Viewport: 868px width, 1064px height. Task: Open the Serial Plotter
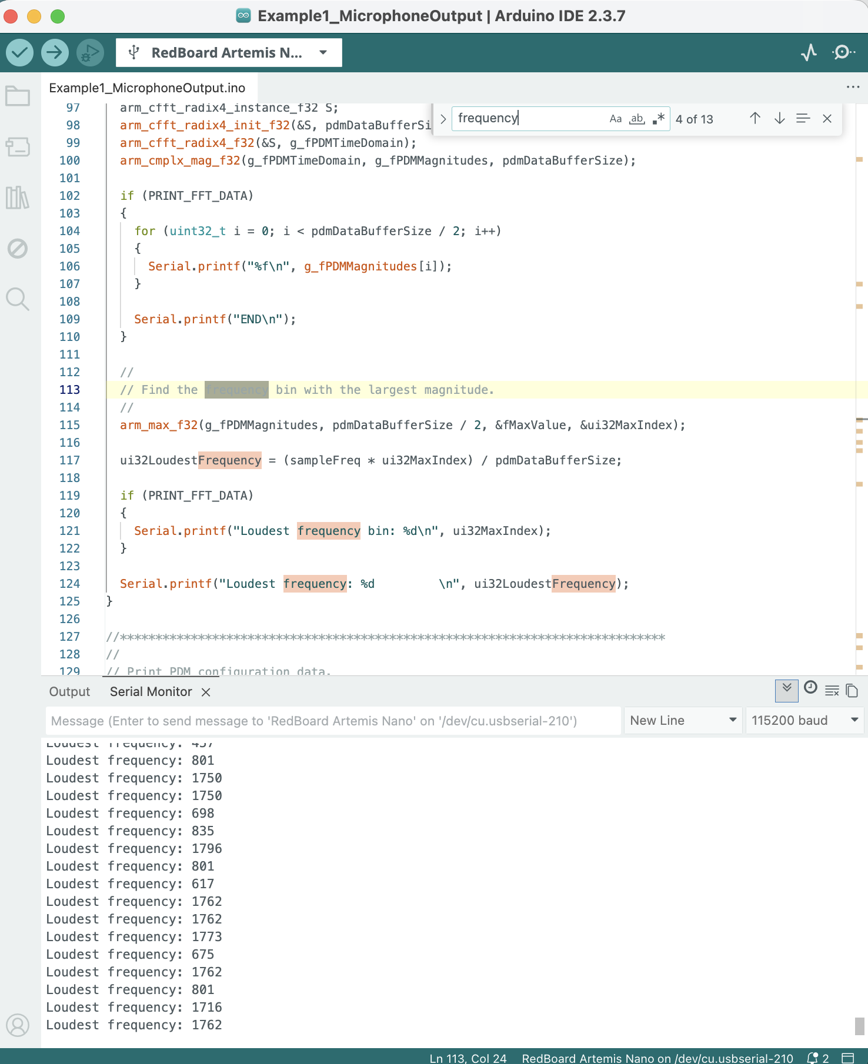809,52
